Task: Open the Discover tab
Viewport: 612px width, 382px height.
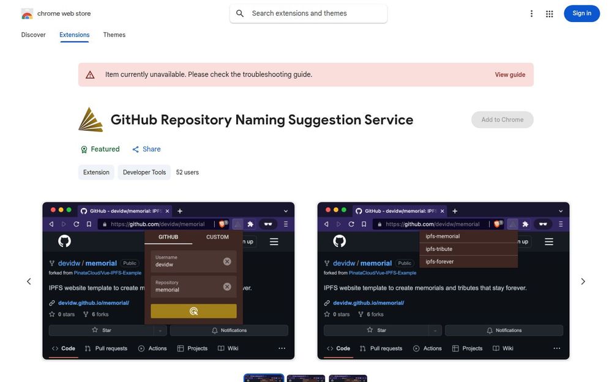Action: coord(33,35)
